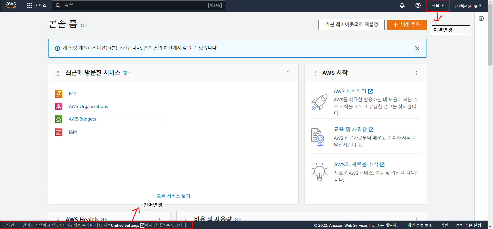Screen dimensions: 493x229
Task: Grab the 최근에 방문한 서비스 drag handle
Action: pyautogui.click(x=58, y=73)
